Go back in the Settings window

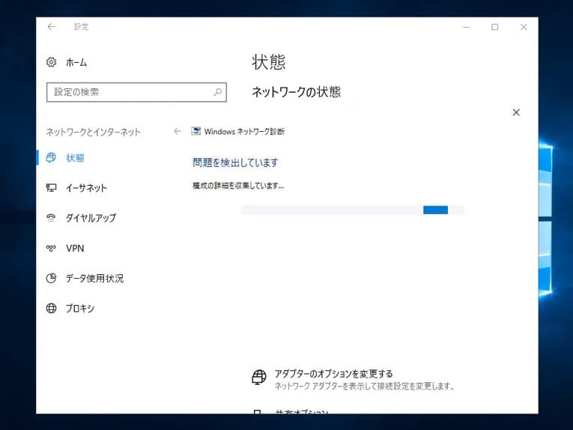pos(52,27)
